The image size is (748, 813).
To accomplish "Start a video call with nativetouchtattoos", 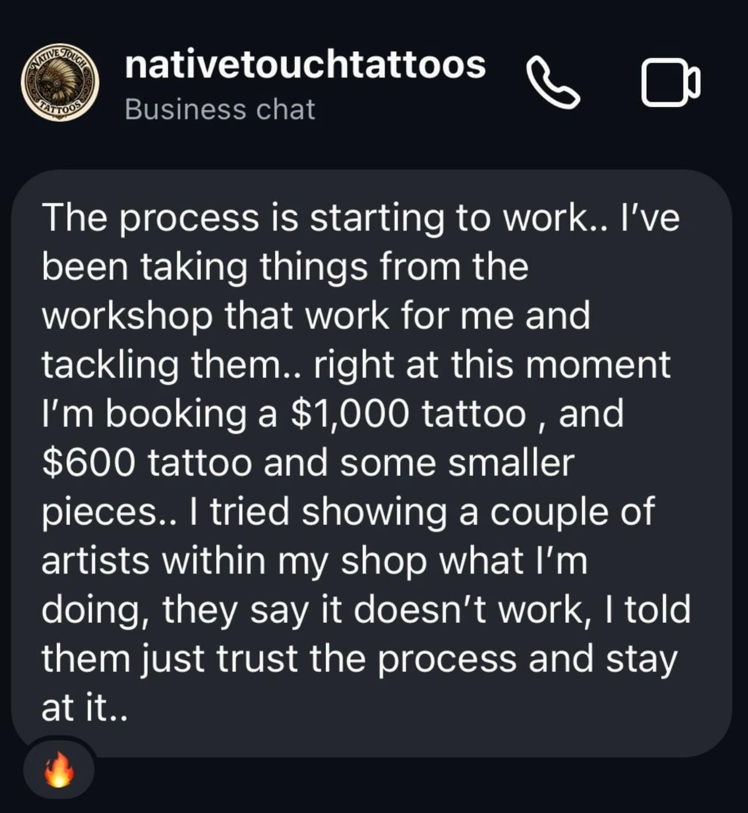I will tap(670, 83).
